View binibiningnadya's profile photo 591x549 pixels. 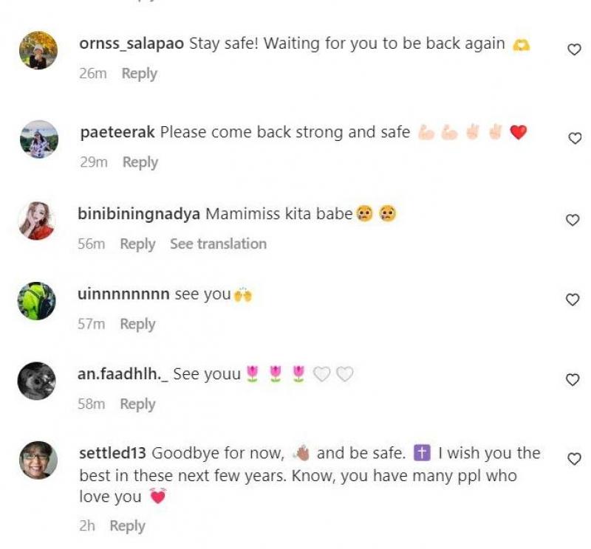coord(37,221)
